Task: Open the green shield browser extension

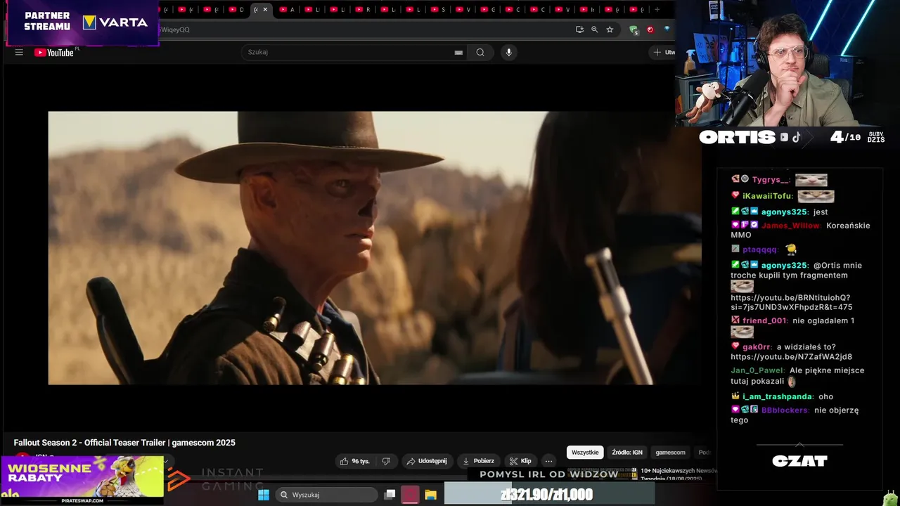Action: 634,30
